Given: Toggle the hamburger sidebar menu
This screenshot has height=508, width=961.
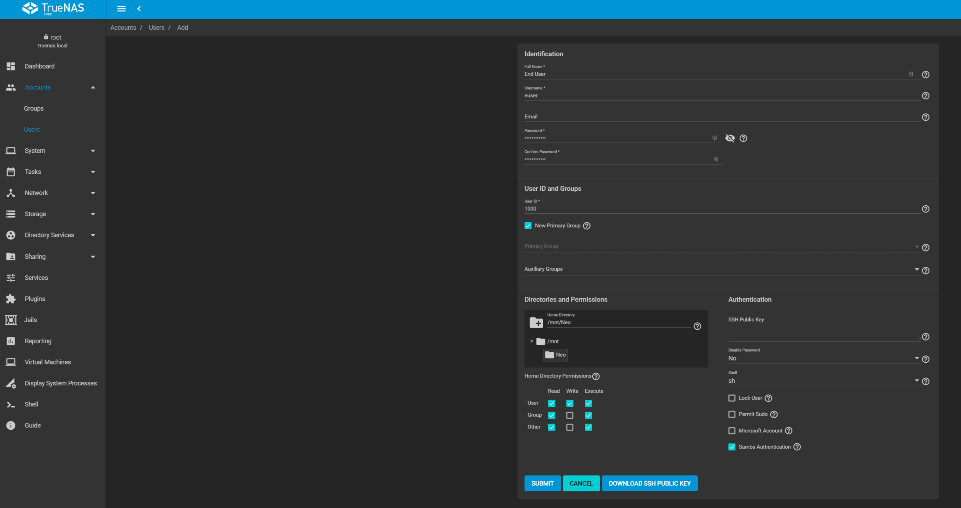Looking at the screenshot, I should coord(121,9).
